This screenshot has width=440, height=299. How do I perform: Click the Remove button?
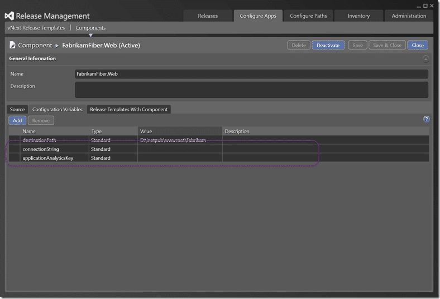(41, 121)
